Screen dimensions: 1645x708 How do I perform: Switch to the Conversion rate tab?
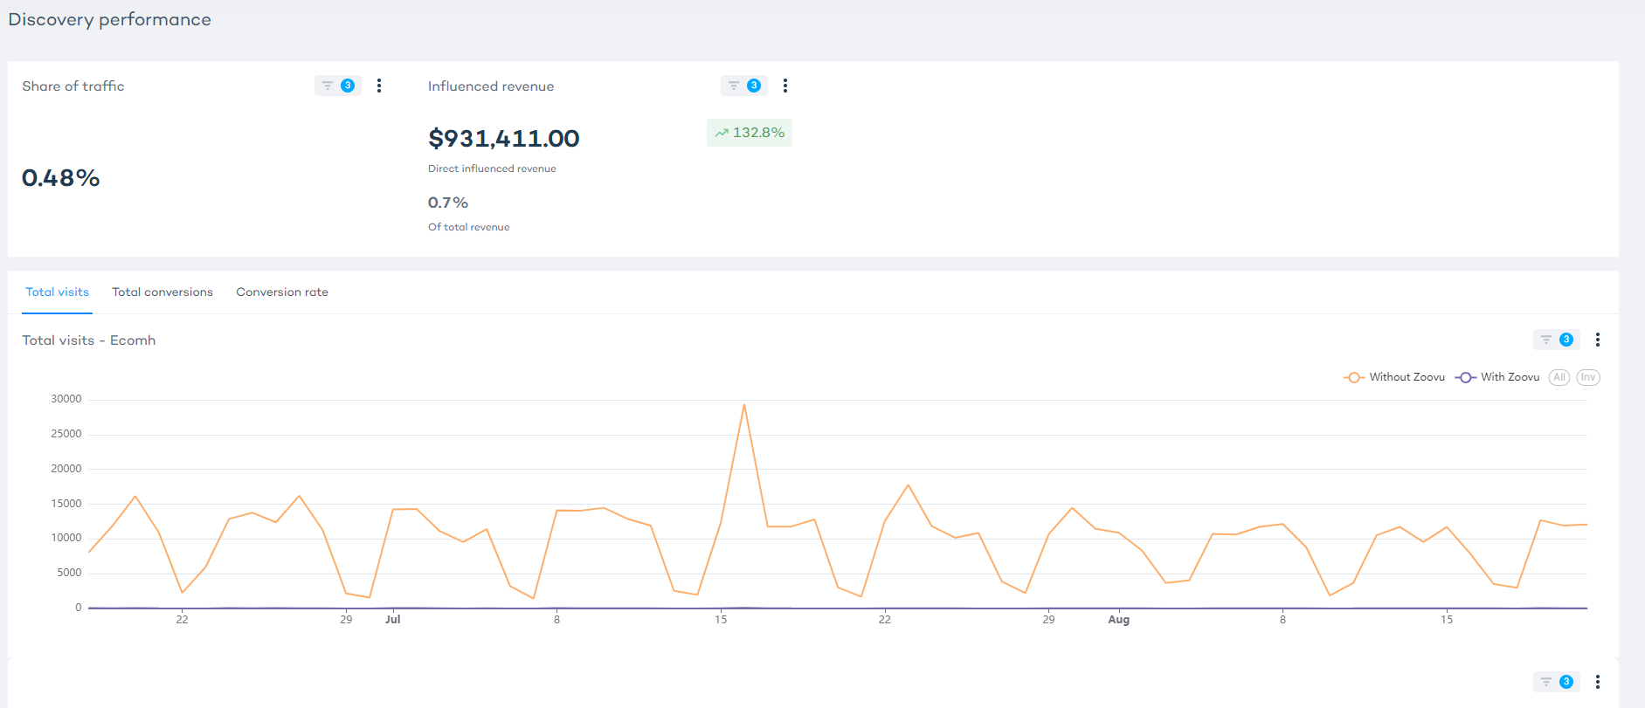tap(282, 292)
